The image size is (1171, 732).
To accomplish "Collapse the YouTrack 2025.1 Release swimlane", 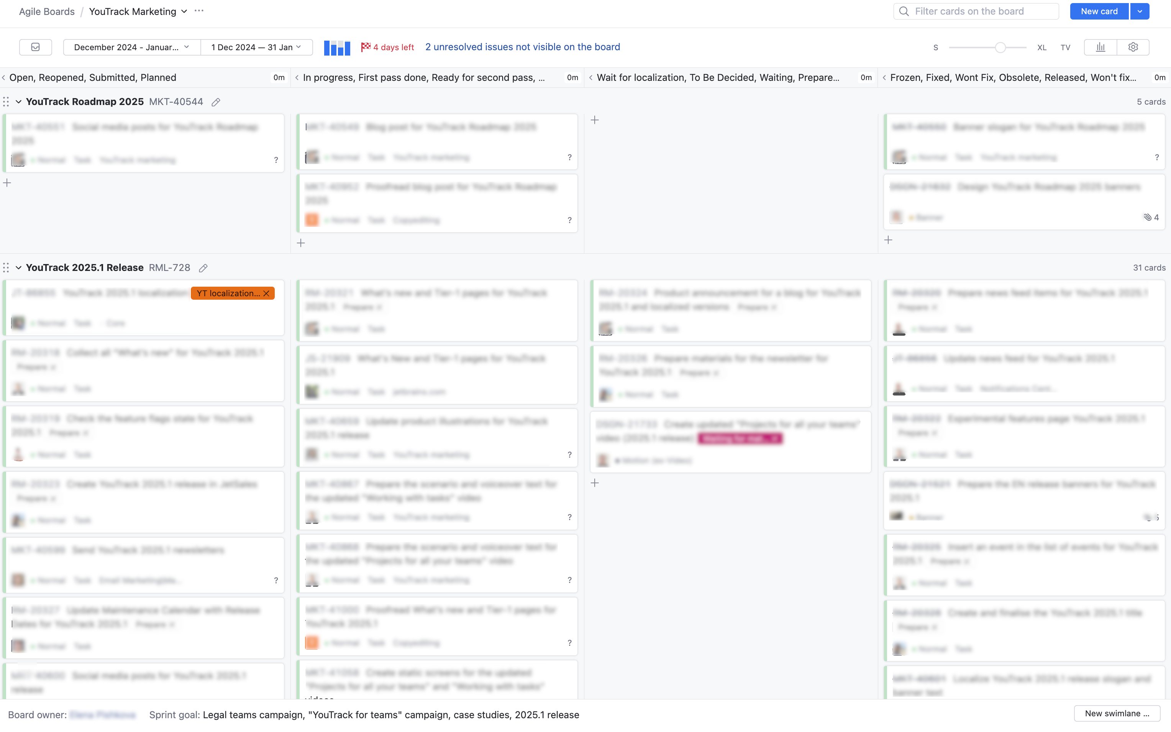I will (x=18, y=268).
